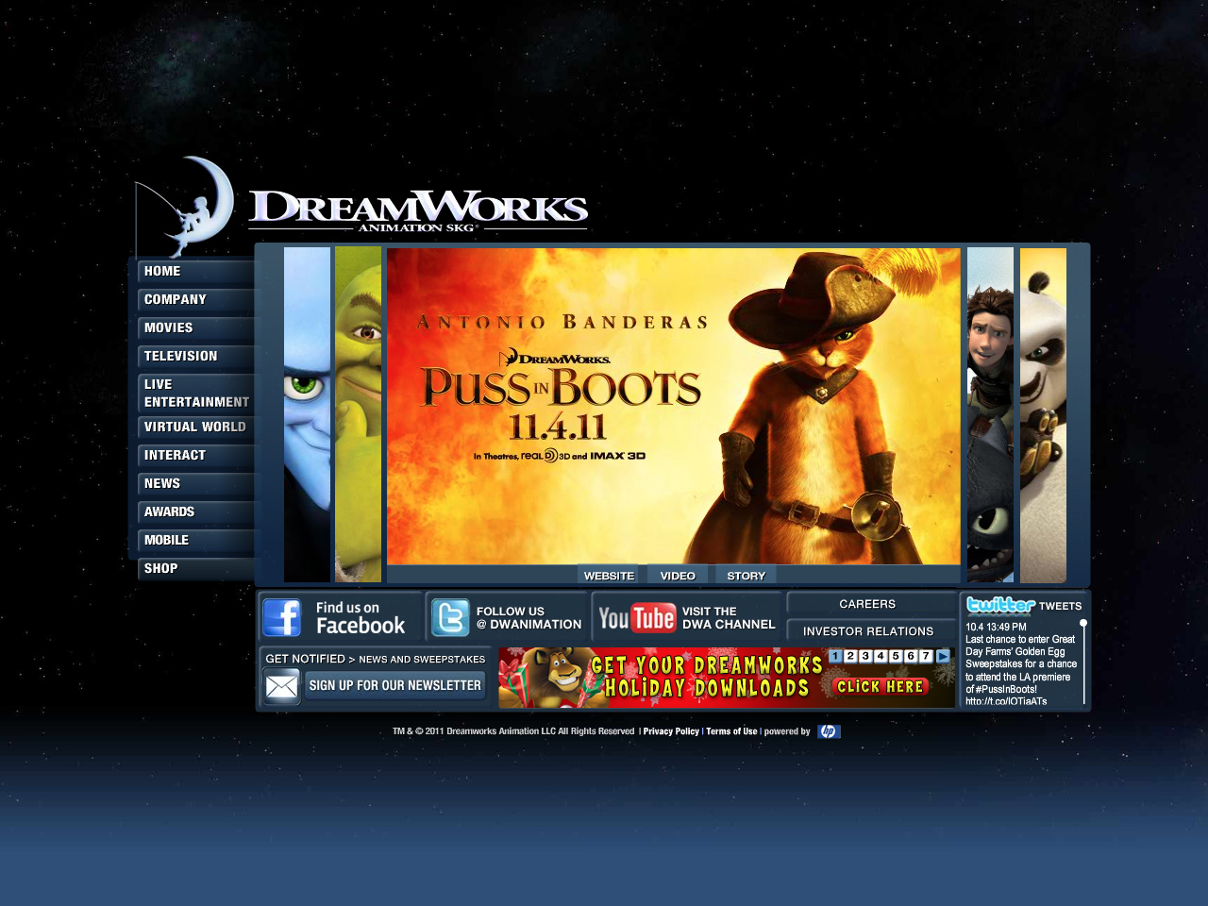
Task: Click the Kung Fu Panda thumbnail
Action: (x=1043, y=415)
